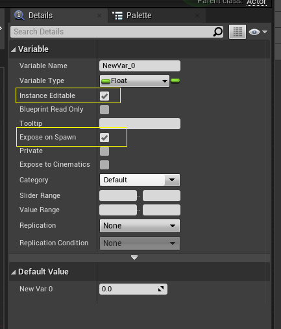Collapse the Variable section

14,50
